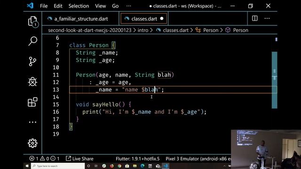The height and width of the screenshot is (169, 301).
Task: Click Flutter: 1.9.1+hotfix.5 version in status bar
Action: (137, 159)
